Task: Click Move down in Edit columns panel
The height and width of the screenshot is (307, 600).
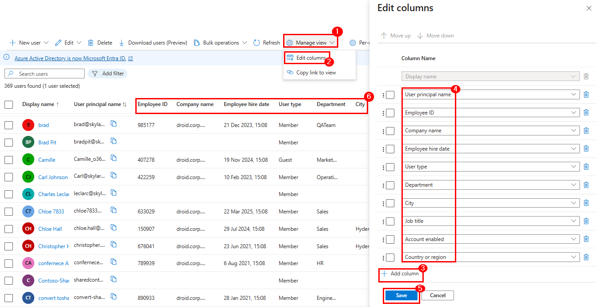Action: (x=435, y=36)
